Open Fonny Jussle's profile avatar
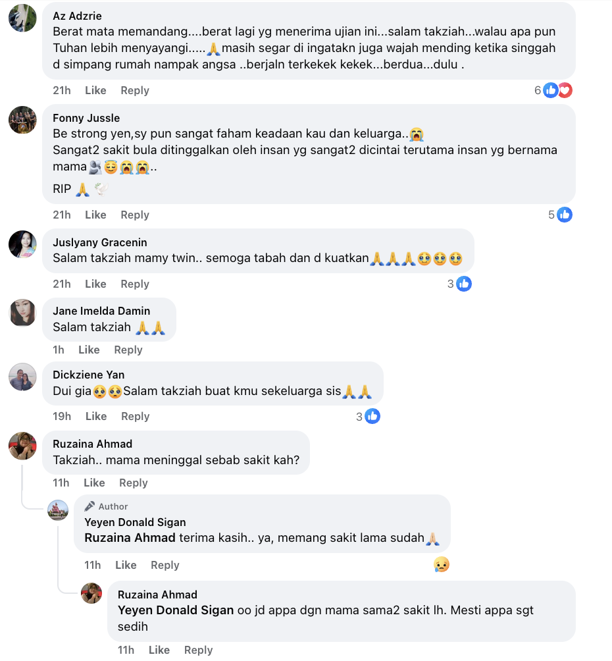This screenshot has height=661, width=612. pyautogui.click(x=22, y=120)
